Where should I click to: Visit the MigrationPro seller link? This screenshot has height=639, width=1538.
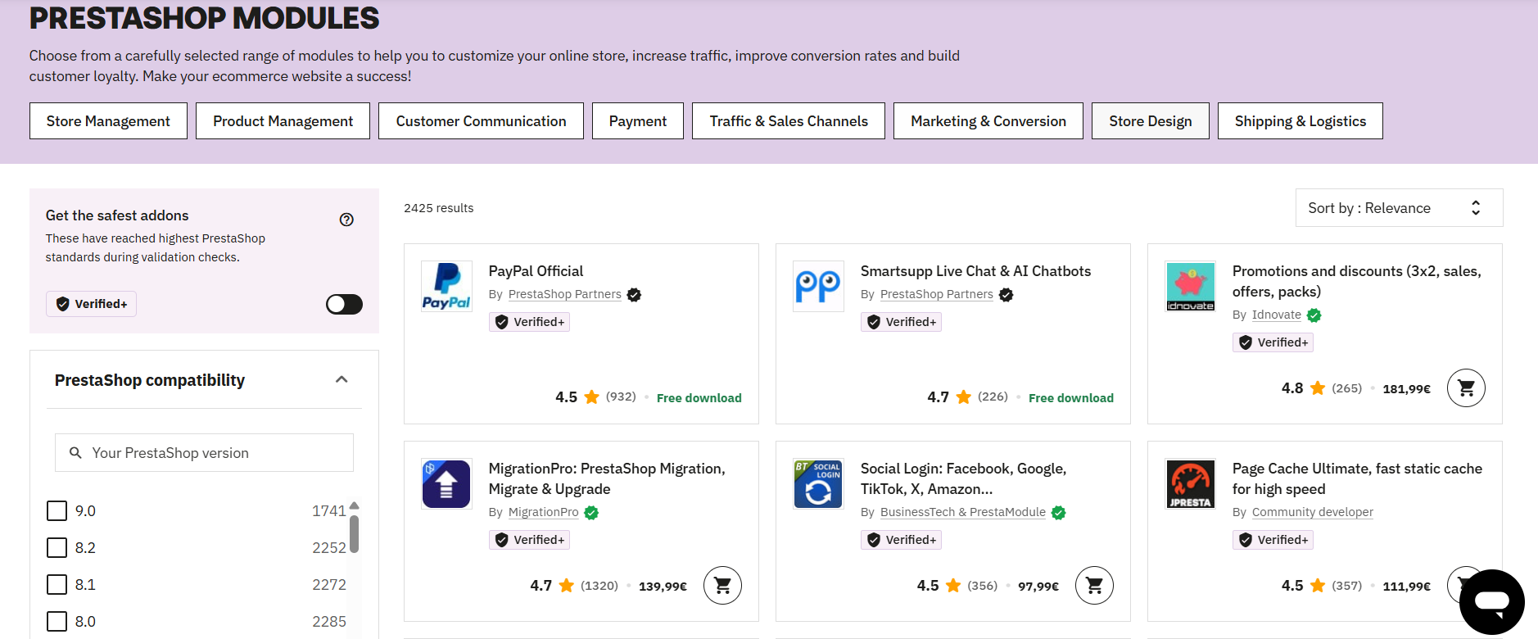tap(543, 513)
